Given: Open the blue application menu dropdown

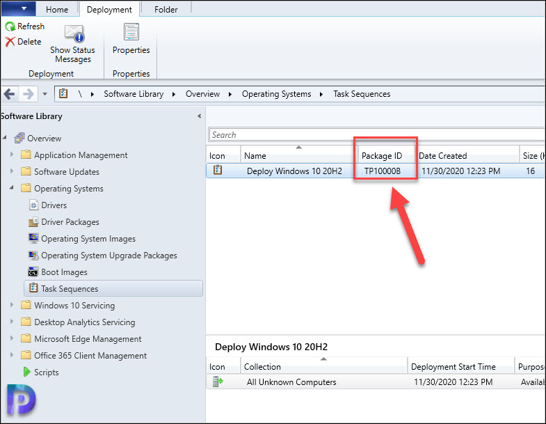Looking at the screenshot, I should 19,9.
